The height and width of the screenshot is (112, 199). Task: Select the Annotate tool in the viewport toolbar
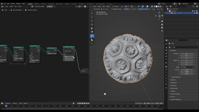pos(92,36)
